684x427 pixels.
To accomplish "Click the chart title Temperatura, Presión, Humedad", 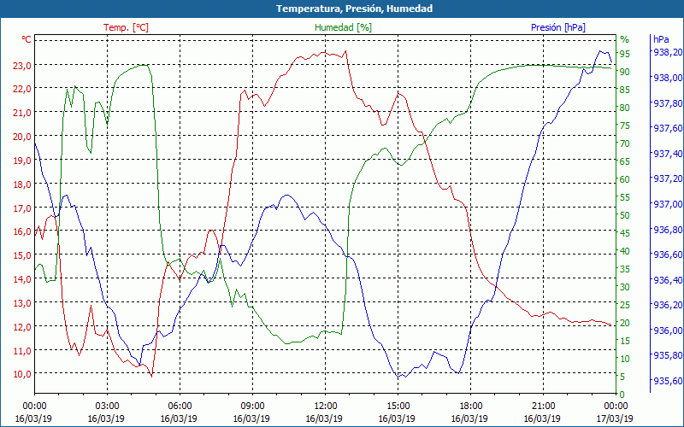I will click(354, 9).
